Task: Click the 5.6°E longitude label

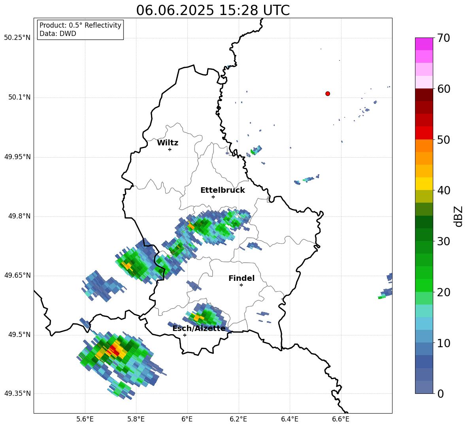Action: (x=85, y=419)
